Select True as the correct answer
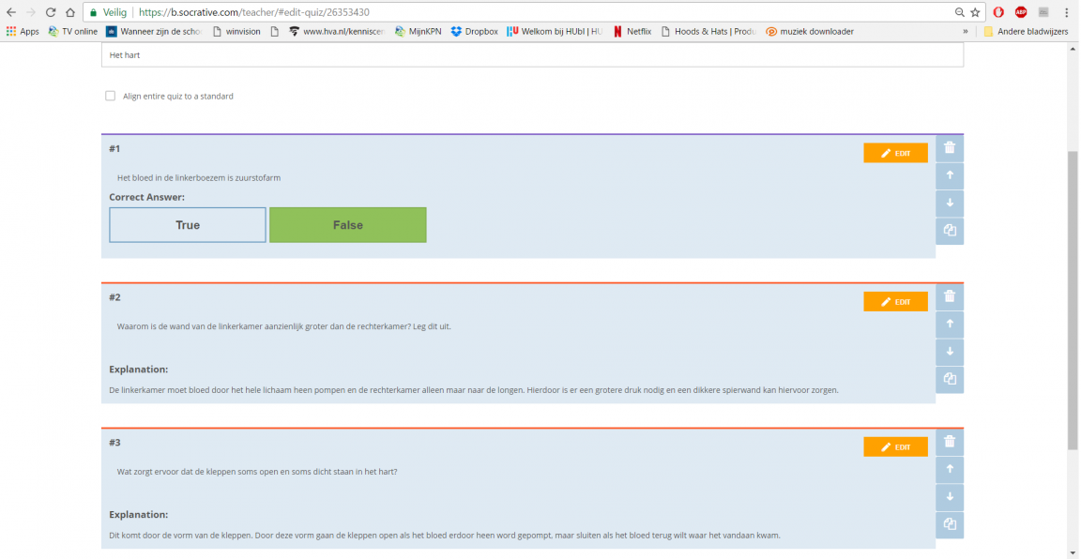The image size is (1081, 559). [188, 225]
